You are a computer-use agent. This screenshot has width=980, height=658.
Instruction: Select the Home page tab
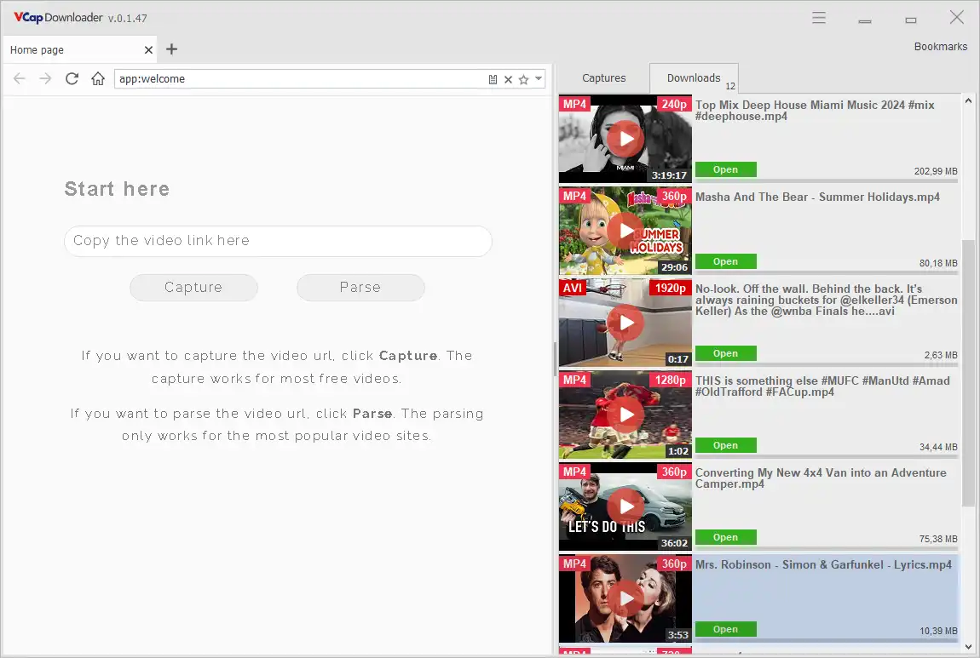click(79, 49)
